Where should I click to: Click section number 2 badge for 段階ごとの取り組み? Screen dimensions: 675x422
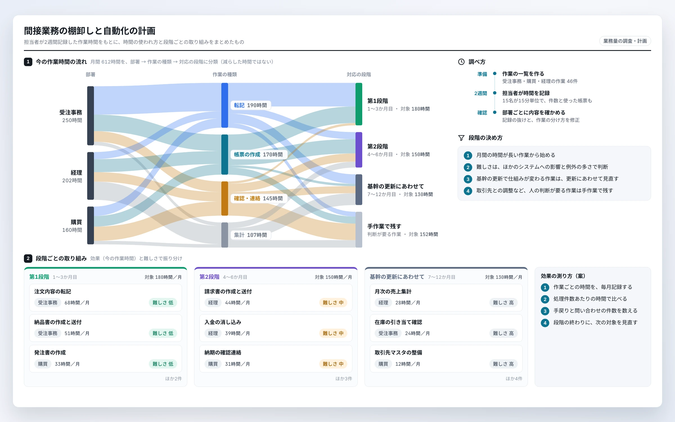[28, 258]
